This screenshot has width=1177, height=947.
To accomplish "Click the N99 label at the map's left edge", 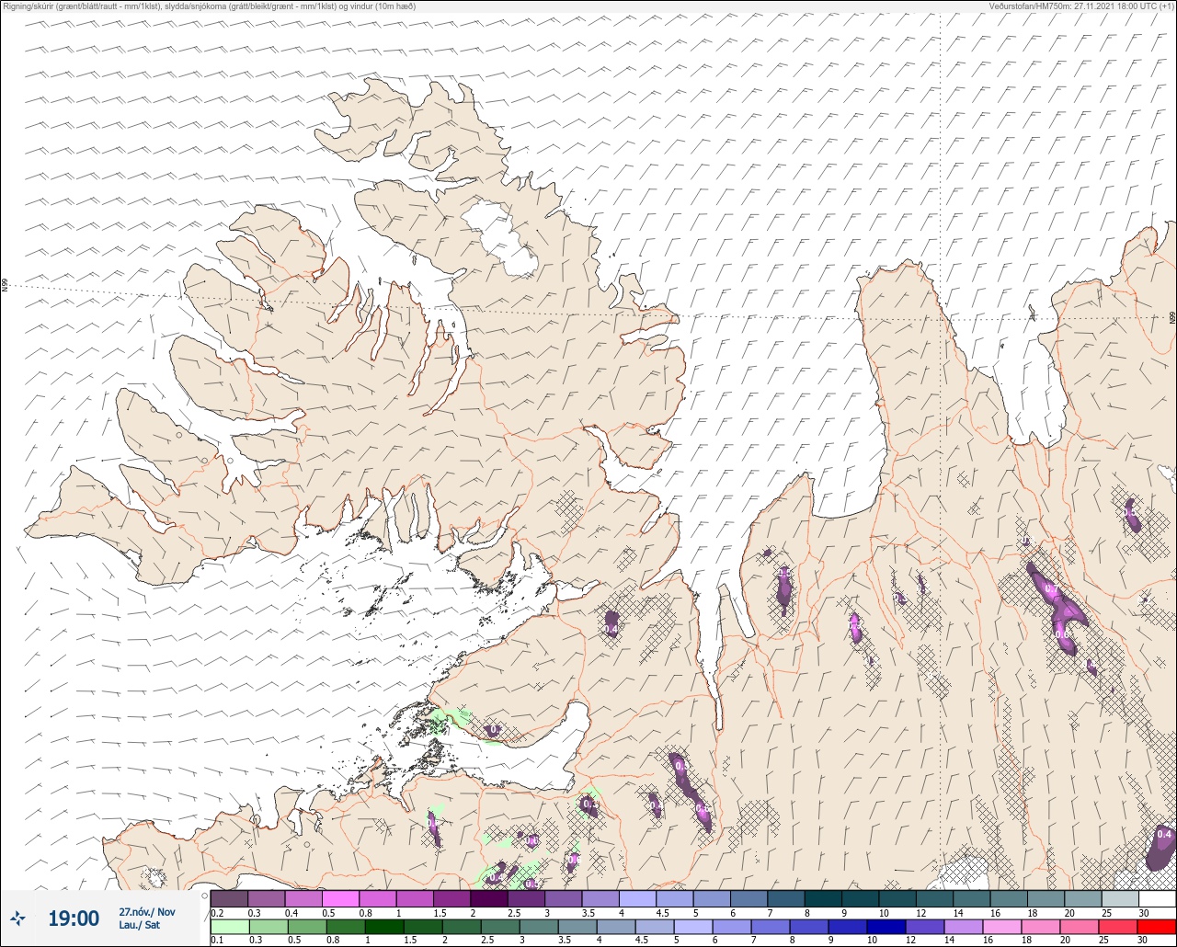I will tap(5, 286).
